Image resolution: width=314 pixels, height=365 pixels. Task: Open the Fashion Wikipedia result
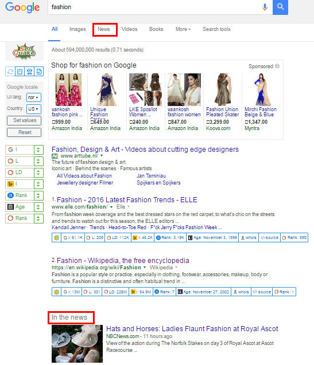coord(123,261)
